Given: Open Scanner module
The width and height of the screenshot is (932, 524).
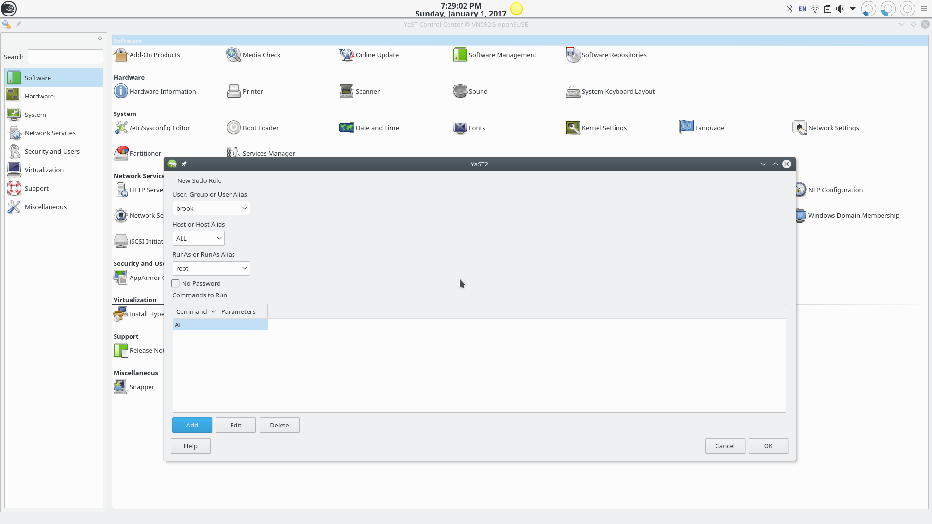Looking at the screenshot, I should (x=359, y=91).
